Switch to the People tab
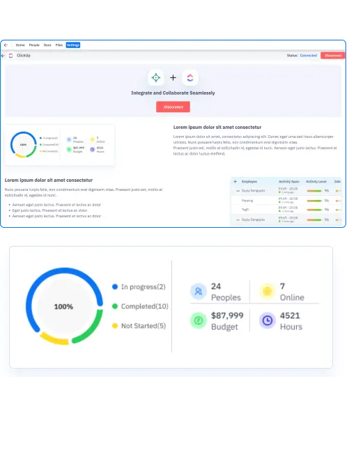 pyautogui.click(x=34, y=45)
